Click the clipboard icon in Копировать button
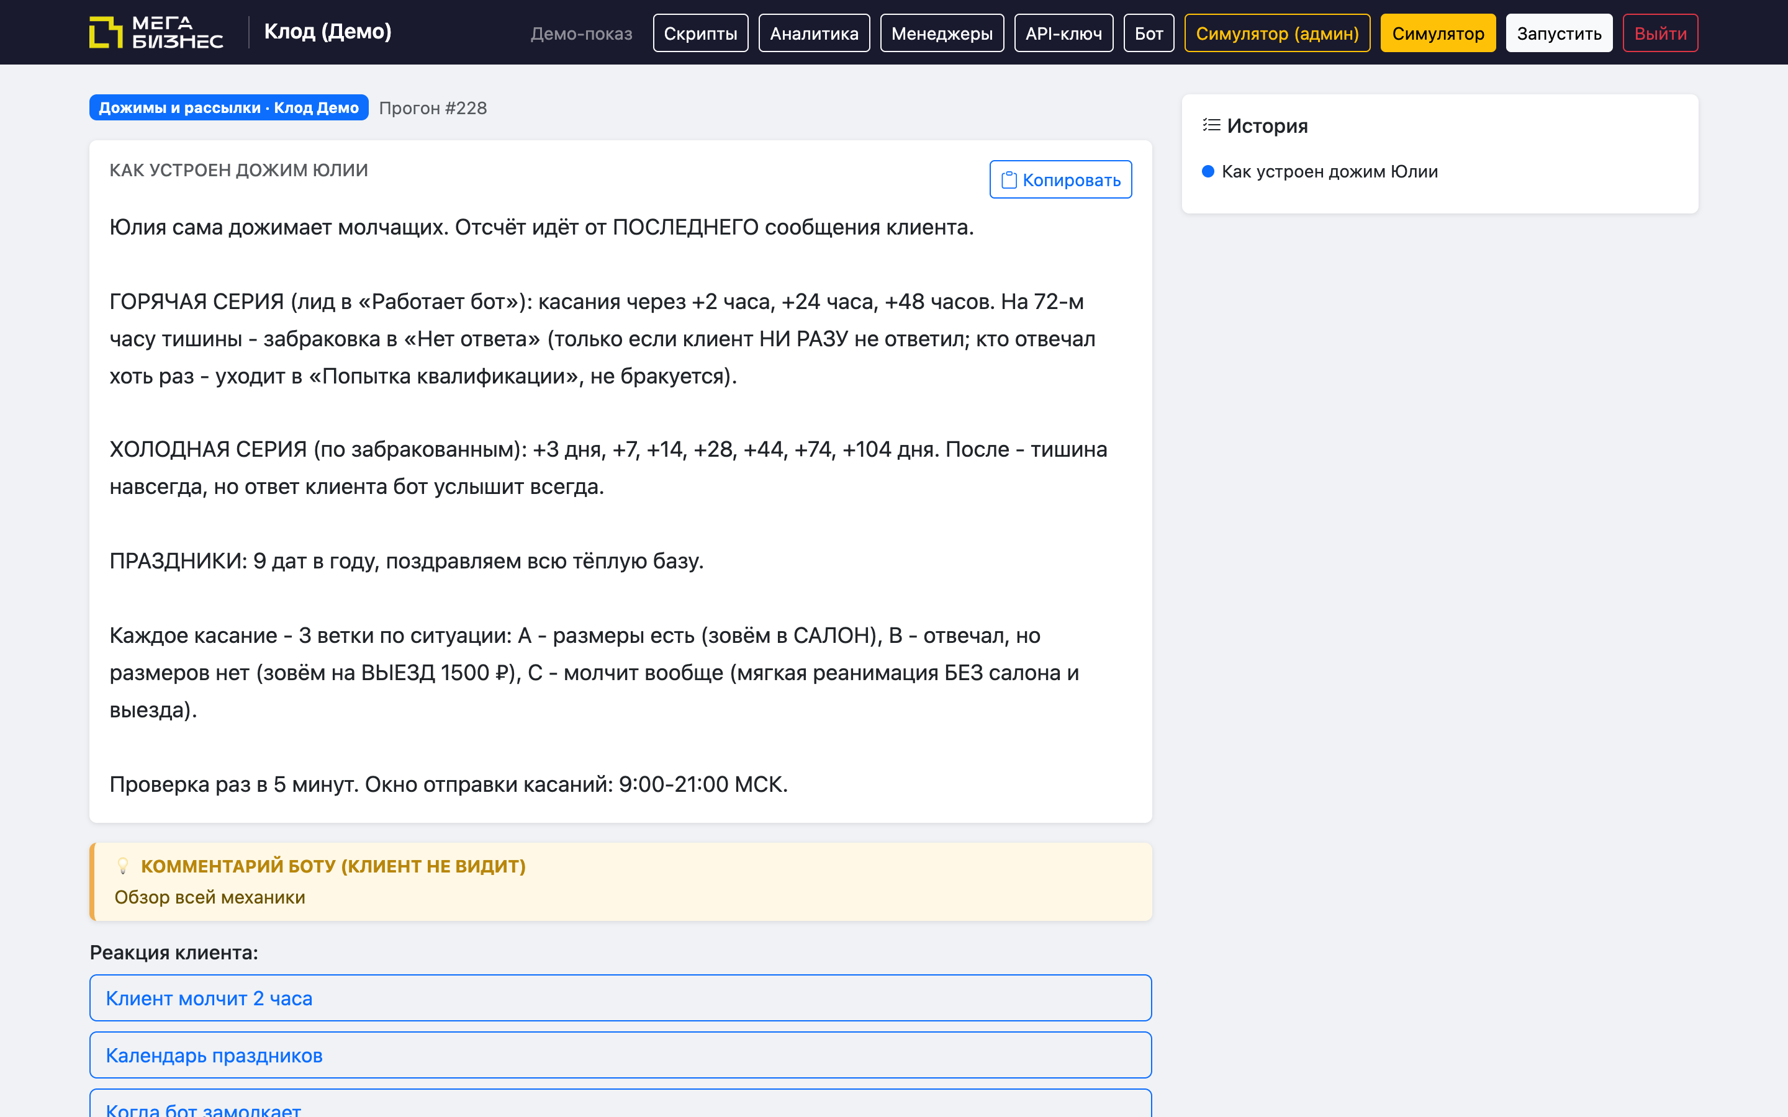 (x=1008, y=180)
